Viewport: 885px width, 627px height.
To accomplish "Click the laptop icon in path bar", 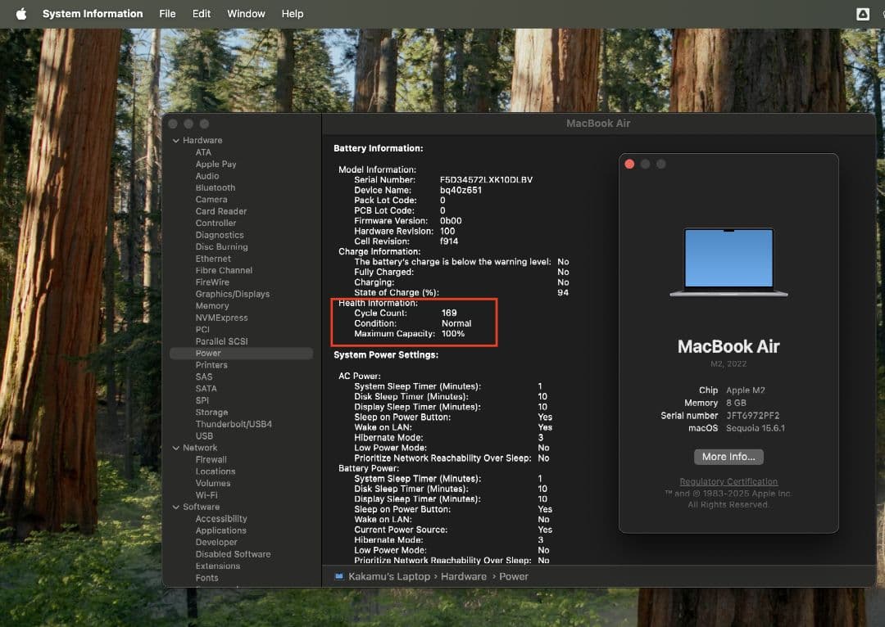I will coord(339,576).
